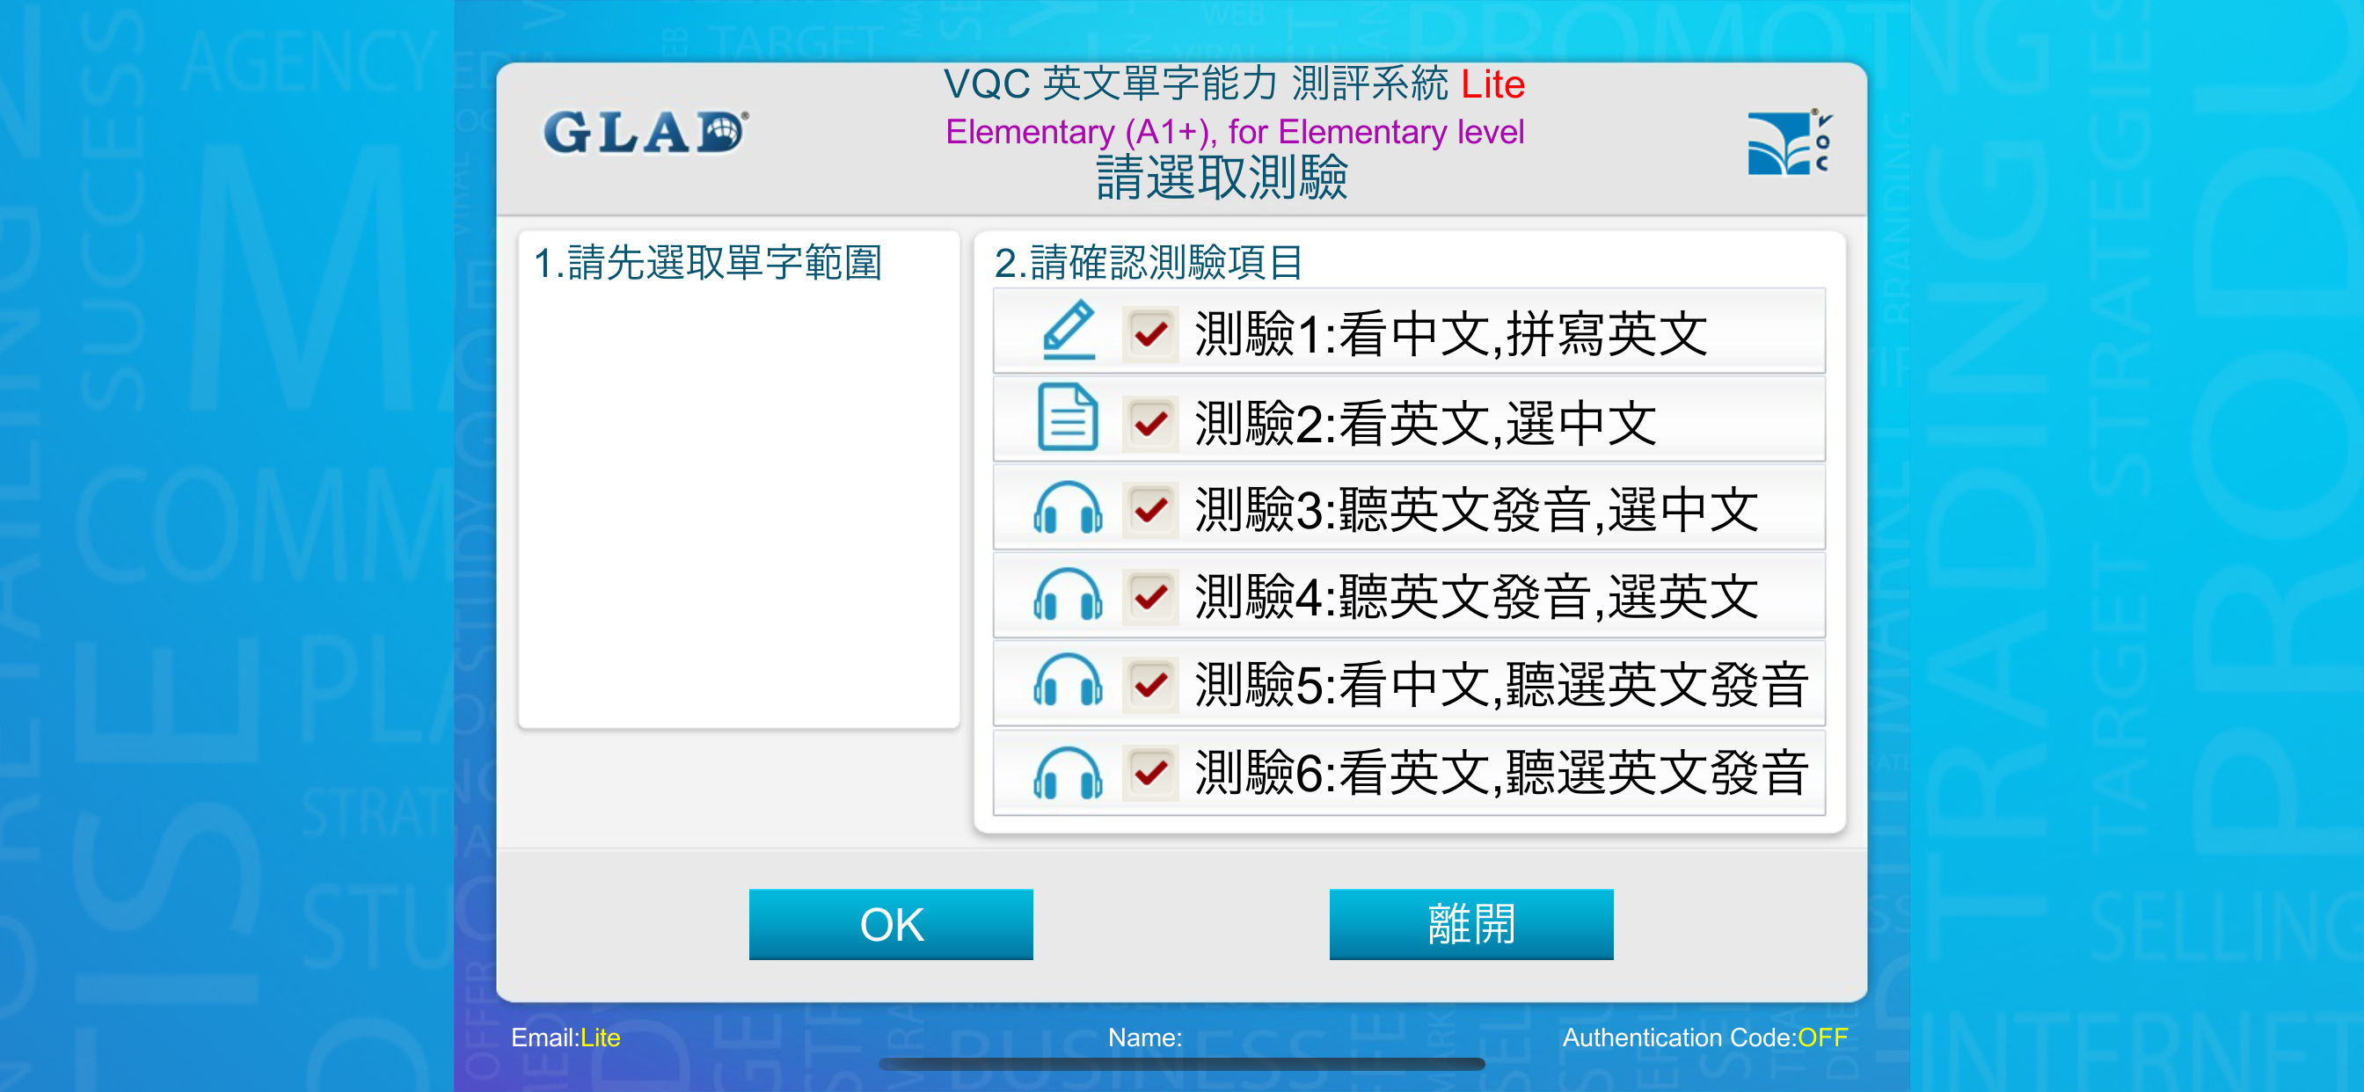The height and width of the screenshot is (1092, 2364).
Task: Click the Elementary (A1+) level subtitle
Action: (1234, 132)
